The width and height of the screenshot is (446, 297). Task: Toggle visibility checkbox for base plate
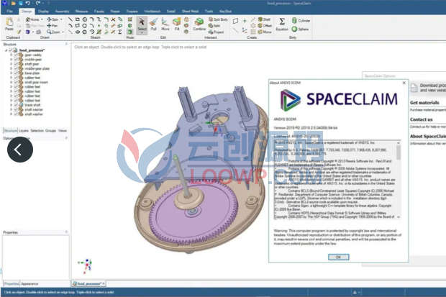point(16,73)
